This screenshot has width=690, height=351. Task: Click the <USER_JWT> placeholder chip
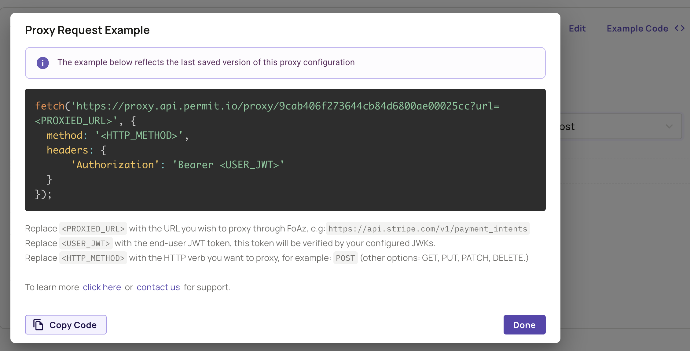pos(86,243)
